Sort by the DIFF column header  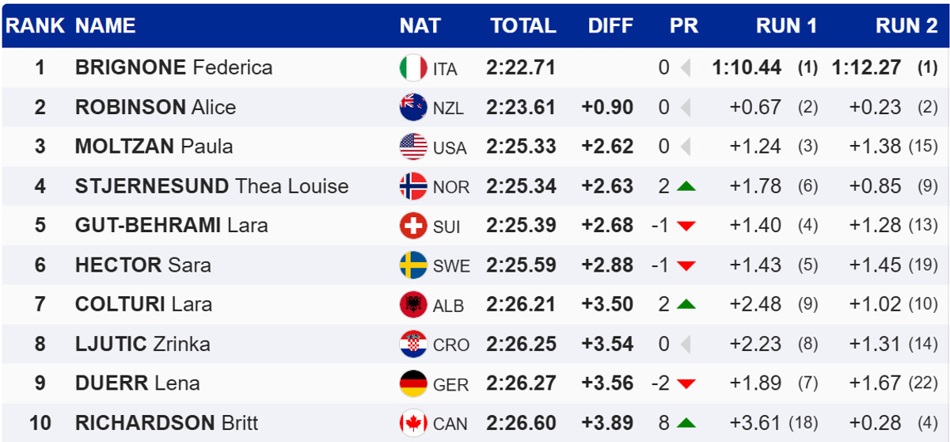tap(610, 25)
